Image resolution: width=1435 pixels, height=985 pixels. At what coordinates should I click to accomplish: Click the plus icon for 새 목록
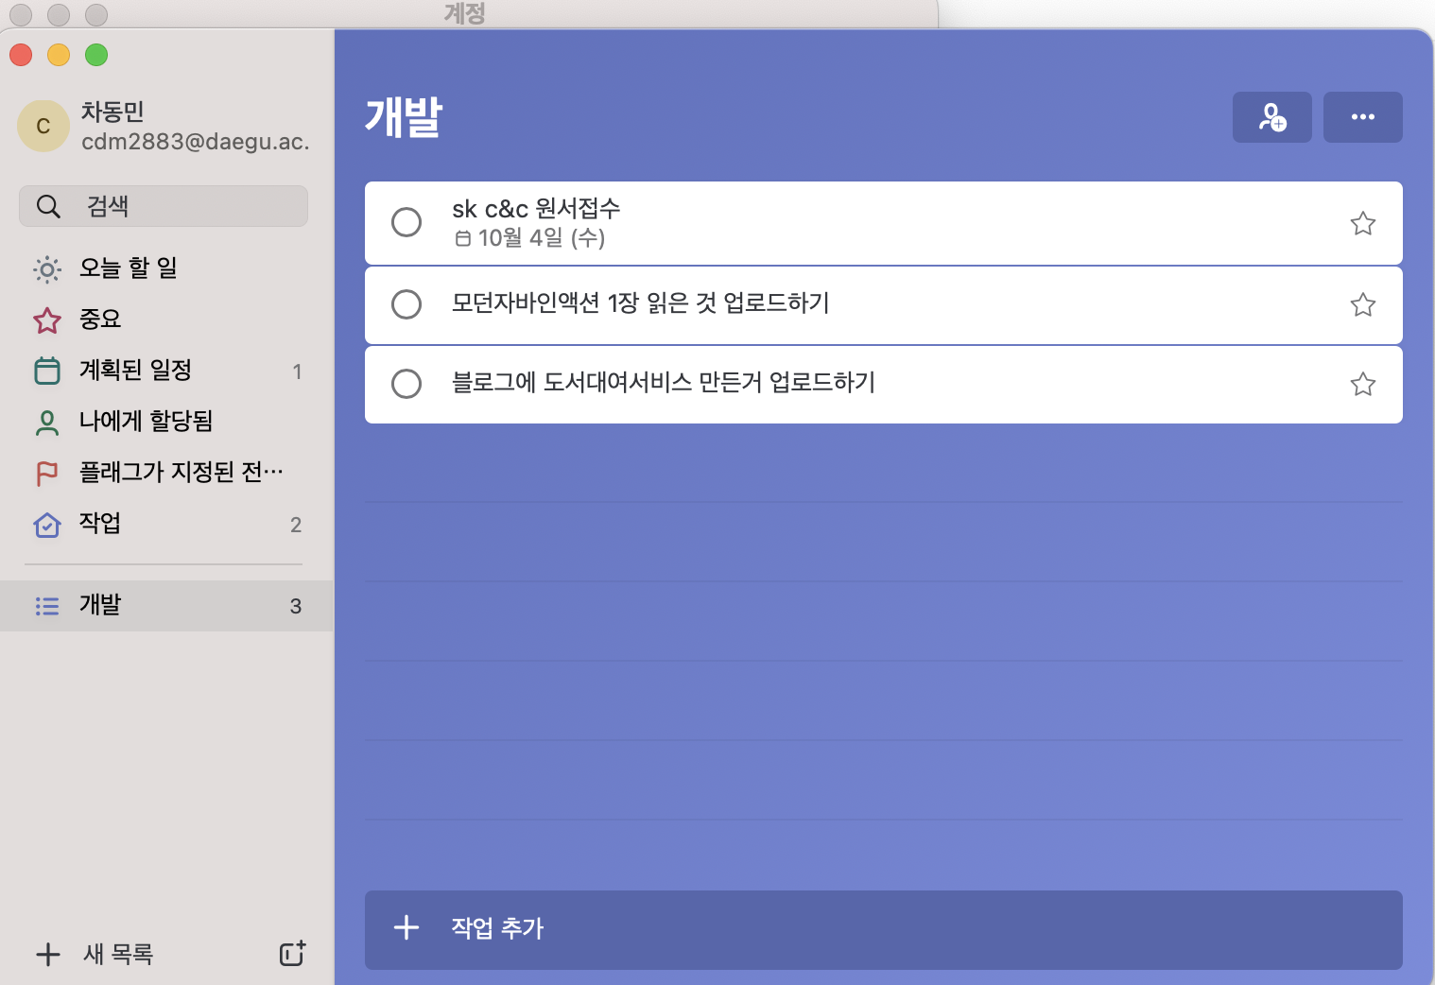[48, 954]
